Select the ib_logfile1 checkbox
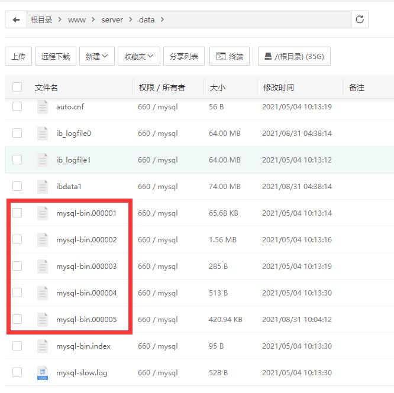Screen dimensions: 394x393 pos(17,160)
